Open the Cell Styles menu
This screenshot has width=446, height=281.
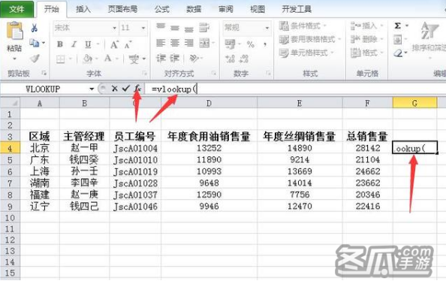pyautogui.click(x=306, y=53)
